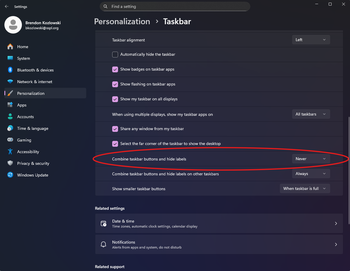This screenshot has width=350, height=271.
Task: Click the Accessibility figure icon
Action: [x=10, y=152]
